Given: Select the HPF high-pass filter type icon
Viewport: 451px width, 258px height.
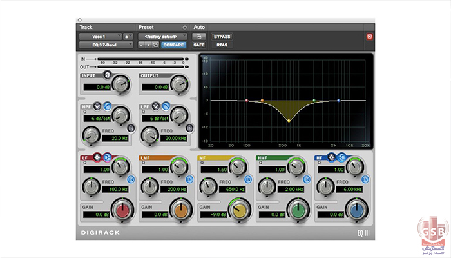Looking at the screenshot, I should pos(107,105).
